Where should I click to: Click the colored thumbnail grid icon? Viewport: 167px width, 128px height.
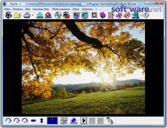[111, 15]
